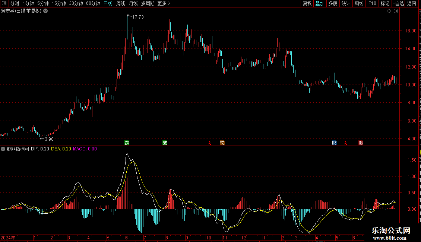Toggle the 叠加 overlay option
This screenshot has height=242, width=421.
coord(320,3)
